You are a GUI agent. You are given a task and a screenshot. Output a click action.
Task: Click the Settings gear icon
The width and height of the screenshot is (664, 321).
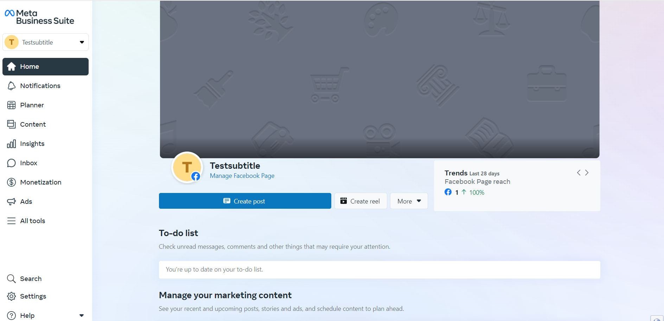pyautogui.click(x=12, y=296)
